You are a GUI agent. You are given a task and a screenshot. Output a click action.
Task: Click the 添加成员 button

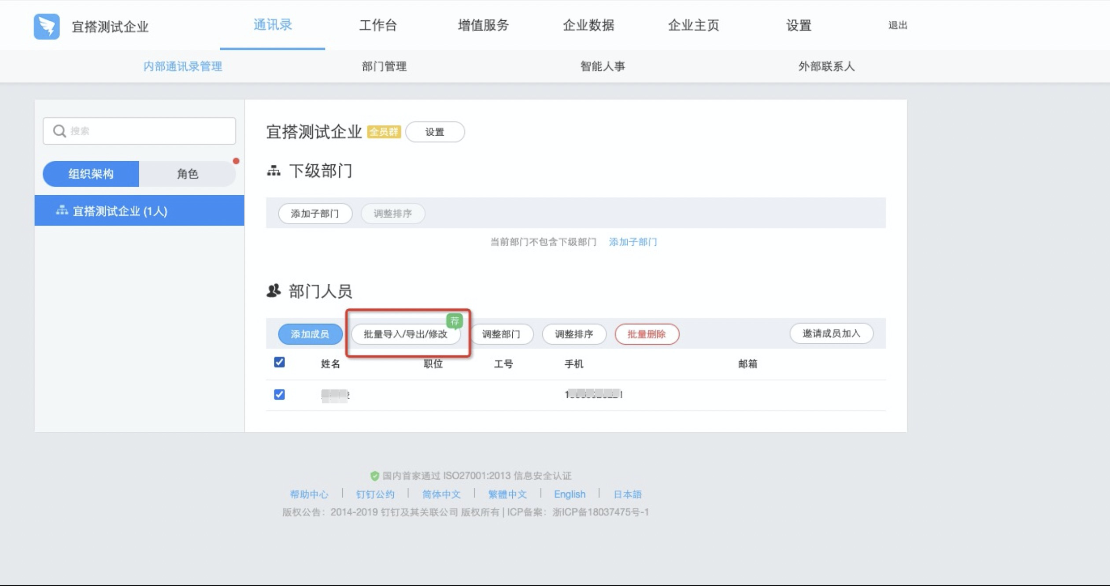click(x=310, y=334)
